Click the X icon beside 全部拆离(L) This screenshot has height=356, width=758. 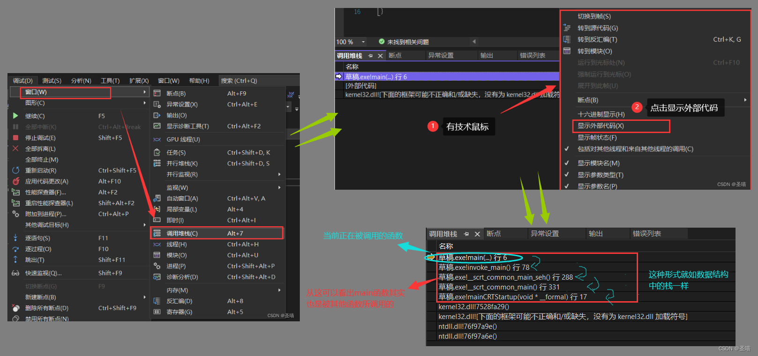pyautogui.click(x=15, y=148)
